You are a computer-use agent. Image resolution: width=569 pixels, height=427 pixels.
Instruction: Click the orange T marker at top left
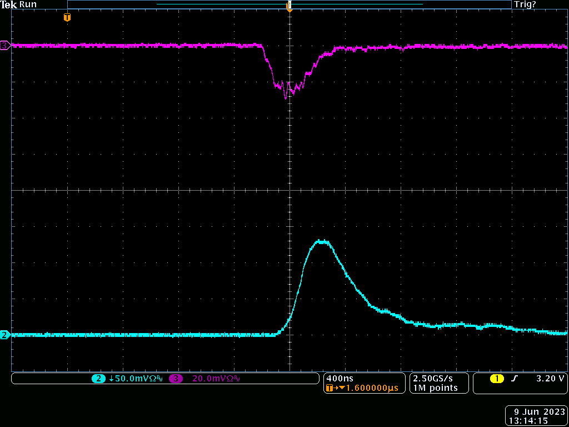[x=67, y=17]
